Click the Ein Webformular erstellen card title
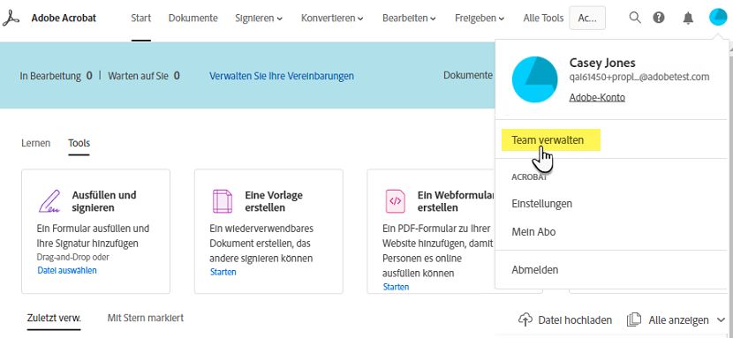Screen dimensions: 733x338 point(457,201)
